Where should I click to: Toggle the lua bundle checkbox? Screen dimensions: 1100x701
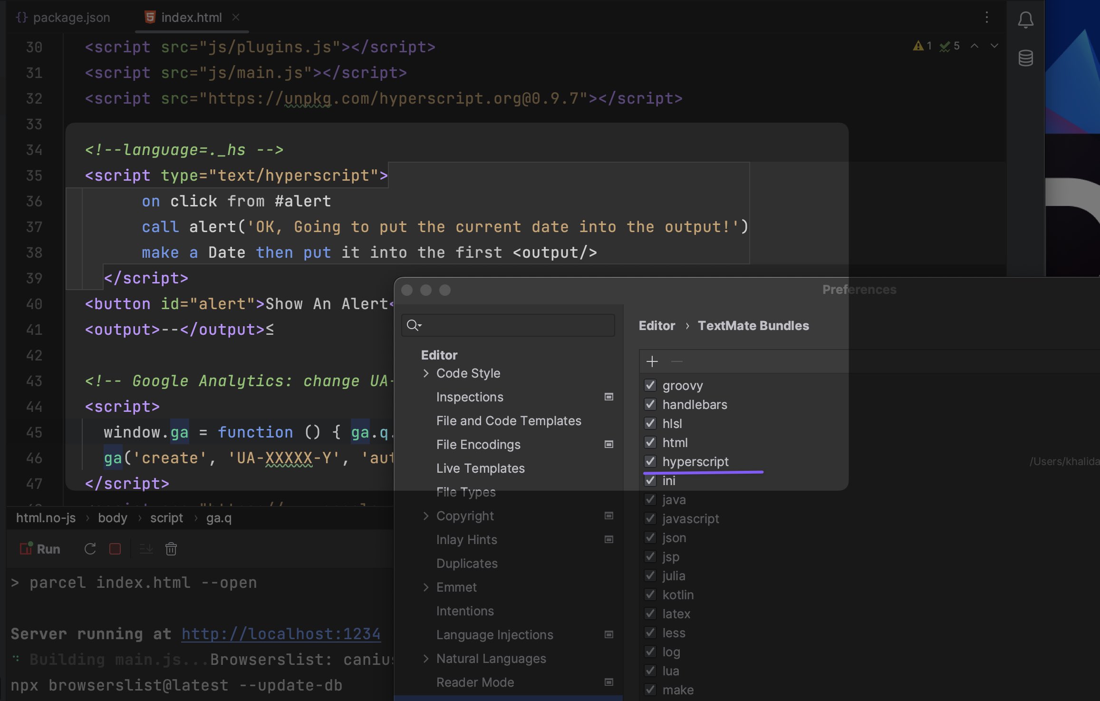tap(650, 671)
